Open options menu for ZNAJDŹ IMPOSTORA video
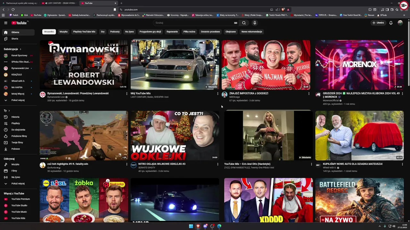The image size is (410, 230). click(x=309, y=94)
